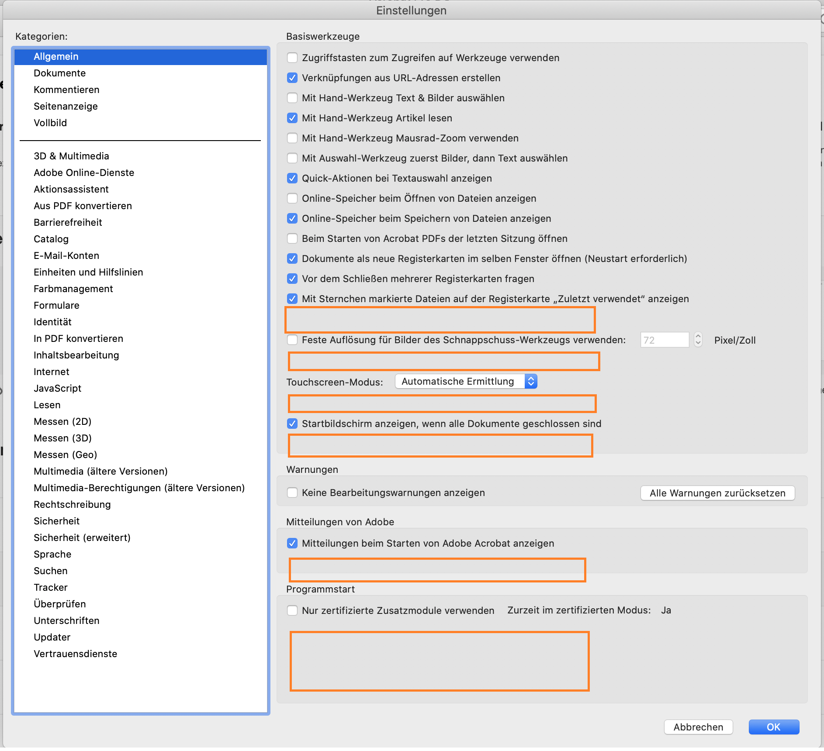Open the Seitenanzeige category
The image size is (824, 751).
(66, 107)
